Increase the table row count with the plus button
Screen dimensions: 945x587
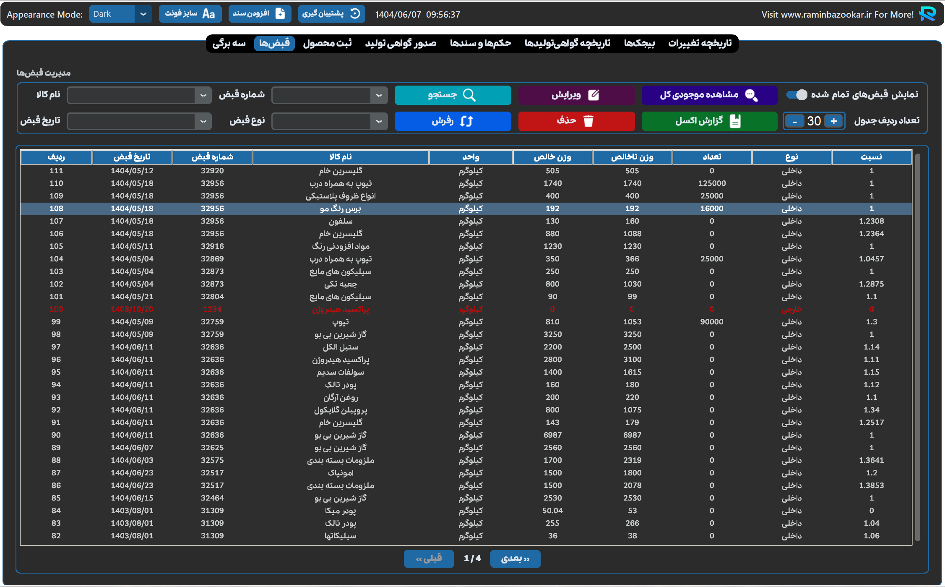click(833, 121)
